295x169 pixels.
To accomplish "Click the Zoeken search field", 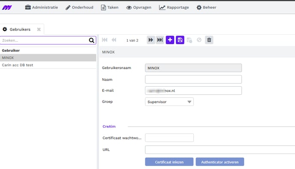I will (x=45, y=40).
